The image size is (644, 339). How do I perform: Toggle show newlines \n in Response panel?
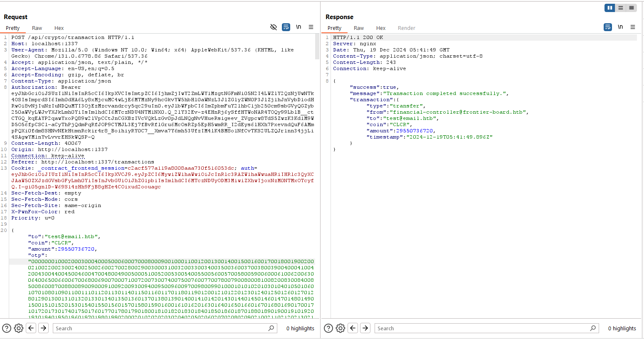(x=620, y=27)
